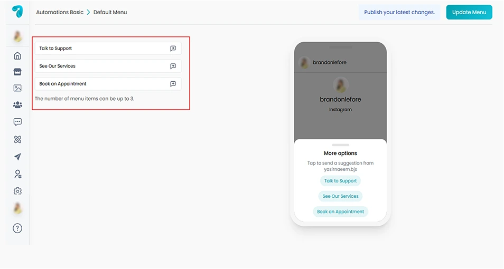
Task: Select the Talk to Support menu item field
Action: tap(108, 49)
